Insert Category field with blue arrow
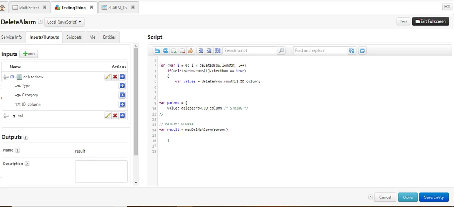454x207 pixels. [x=122, y=95]
